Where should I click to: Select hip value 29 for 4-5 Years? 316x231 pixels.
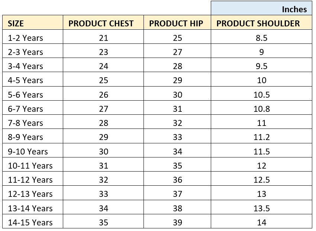pyautogui.click(x=178, y=80)
